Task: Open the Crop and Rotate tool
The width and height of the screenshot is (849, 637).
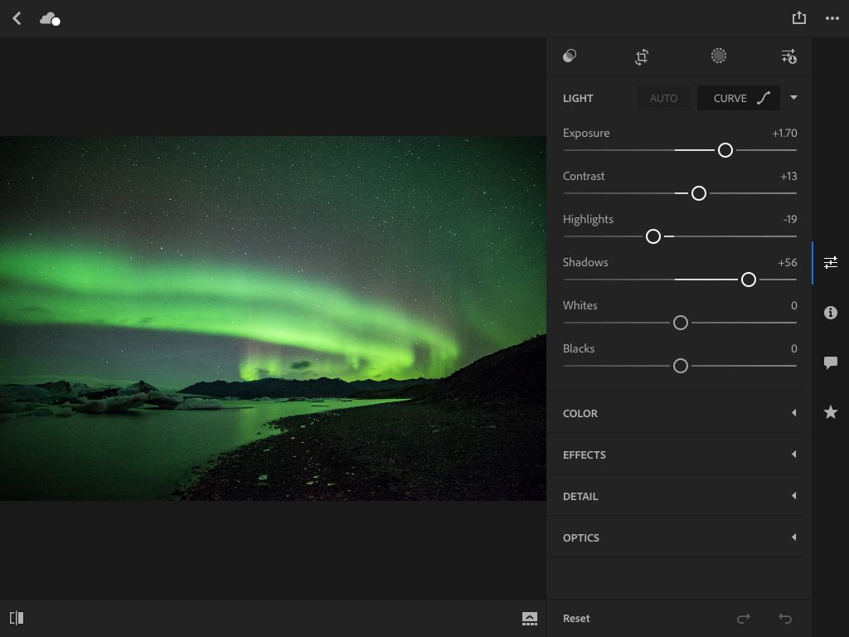Action: tap(641, 56)
